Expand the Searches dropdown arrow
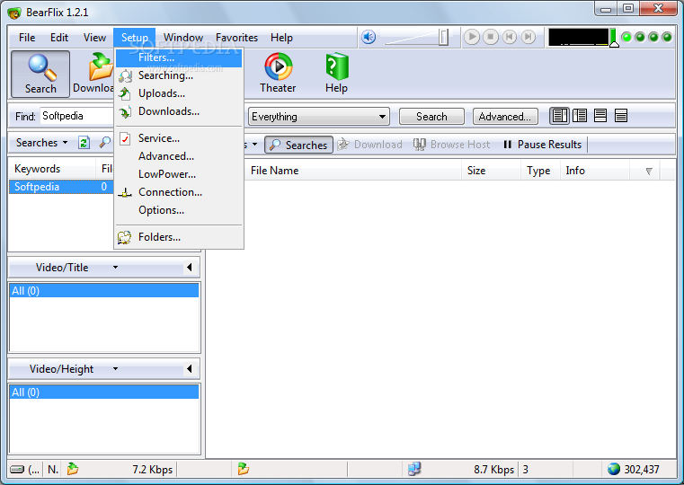 click(65, 143)
